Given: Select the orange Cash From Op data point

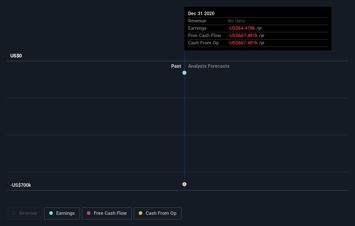Looking at the screenshot, I should (184, 184).
